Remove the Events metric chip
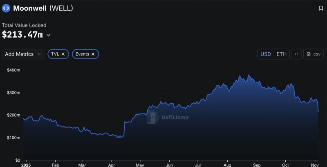Screen dimensions: 327x167 (x=93, y=54)
